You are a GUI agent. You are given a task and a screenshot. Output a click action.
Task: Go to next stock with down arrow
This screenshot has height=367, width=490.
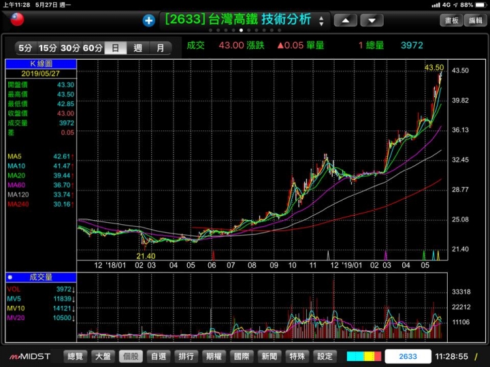point(372,20)
